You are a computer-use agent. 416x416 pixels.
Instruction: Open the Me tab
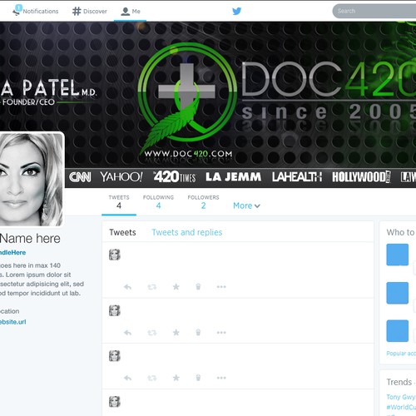pyautogui.click(x=131, y=11)
